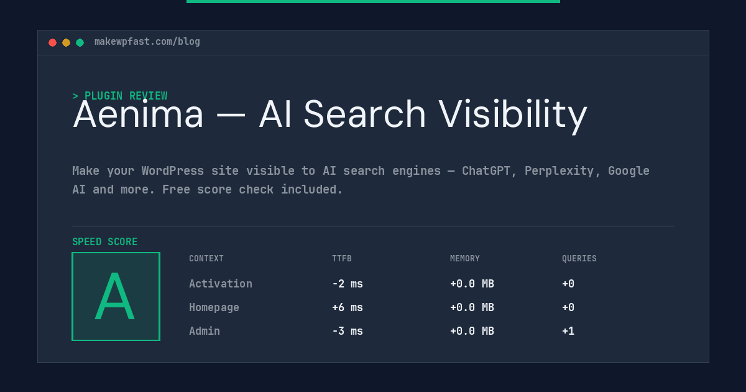Click the 'SPEED SCORE' label

point(105,242)
